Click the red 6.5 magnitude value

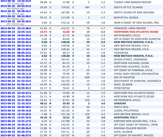click(x=103, y=32)
